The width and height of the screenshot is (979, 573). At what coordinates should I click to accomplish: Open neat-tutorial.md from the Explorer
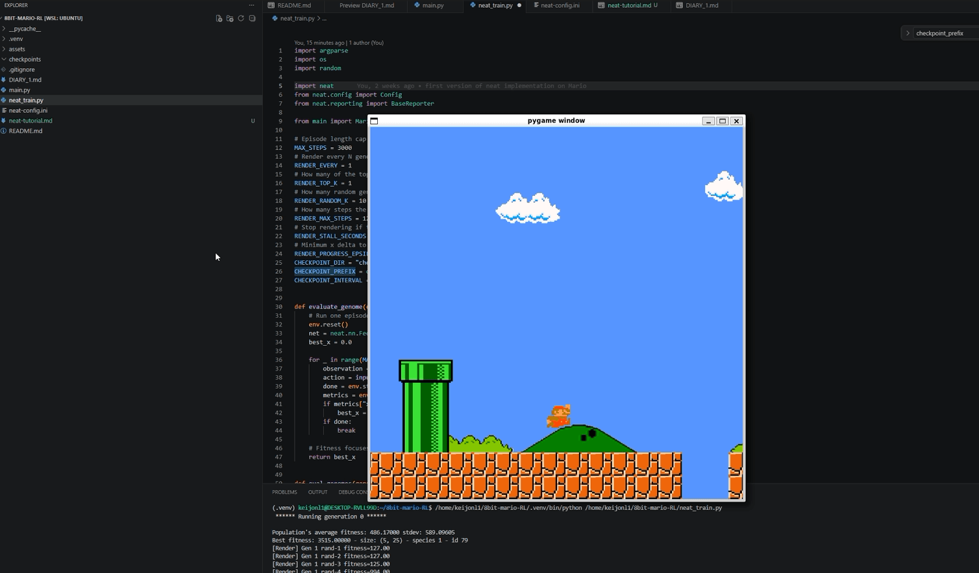[x=131, y=121]
